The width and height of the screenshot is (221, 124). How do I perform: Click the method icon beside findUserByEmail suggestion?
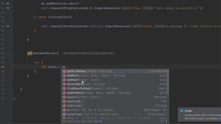64,89
